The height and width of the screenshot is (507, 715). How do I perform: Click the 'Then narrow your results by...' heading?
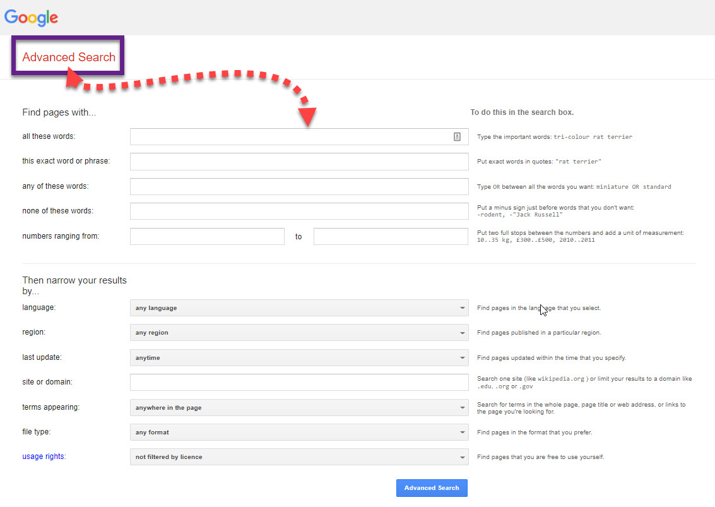point(74,285)
